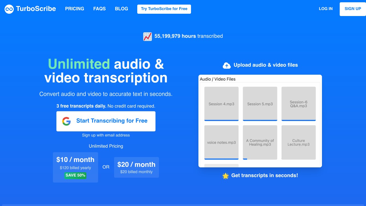Screen dimensions: 366x206
Task: Click Upload audio & video files heading
Action: coord(266,65)
